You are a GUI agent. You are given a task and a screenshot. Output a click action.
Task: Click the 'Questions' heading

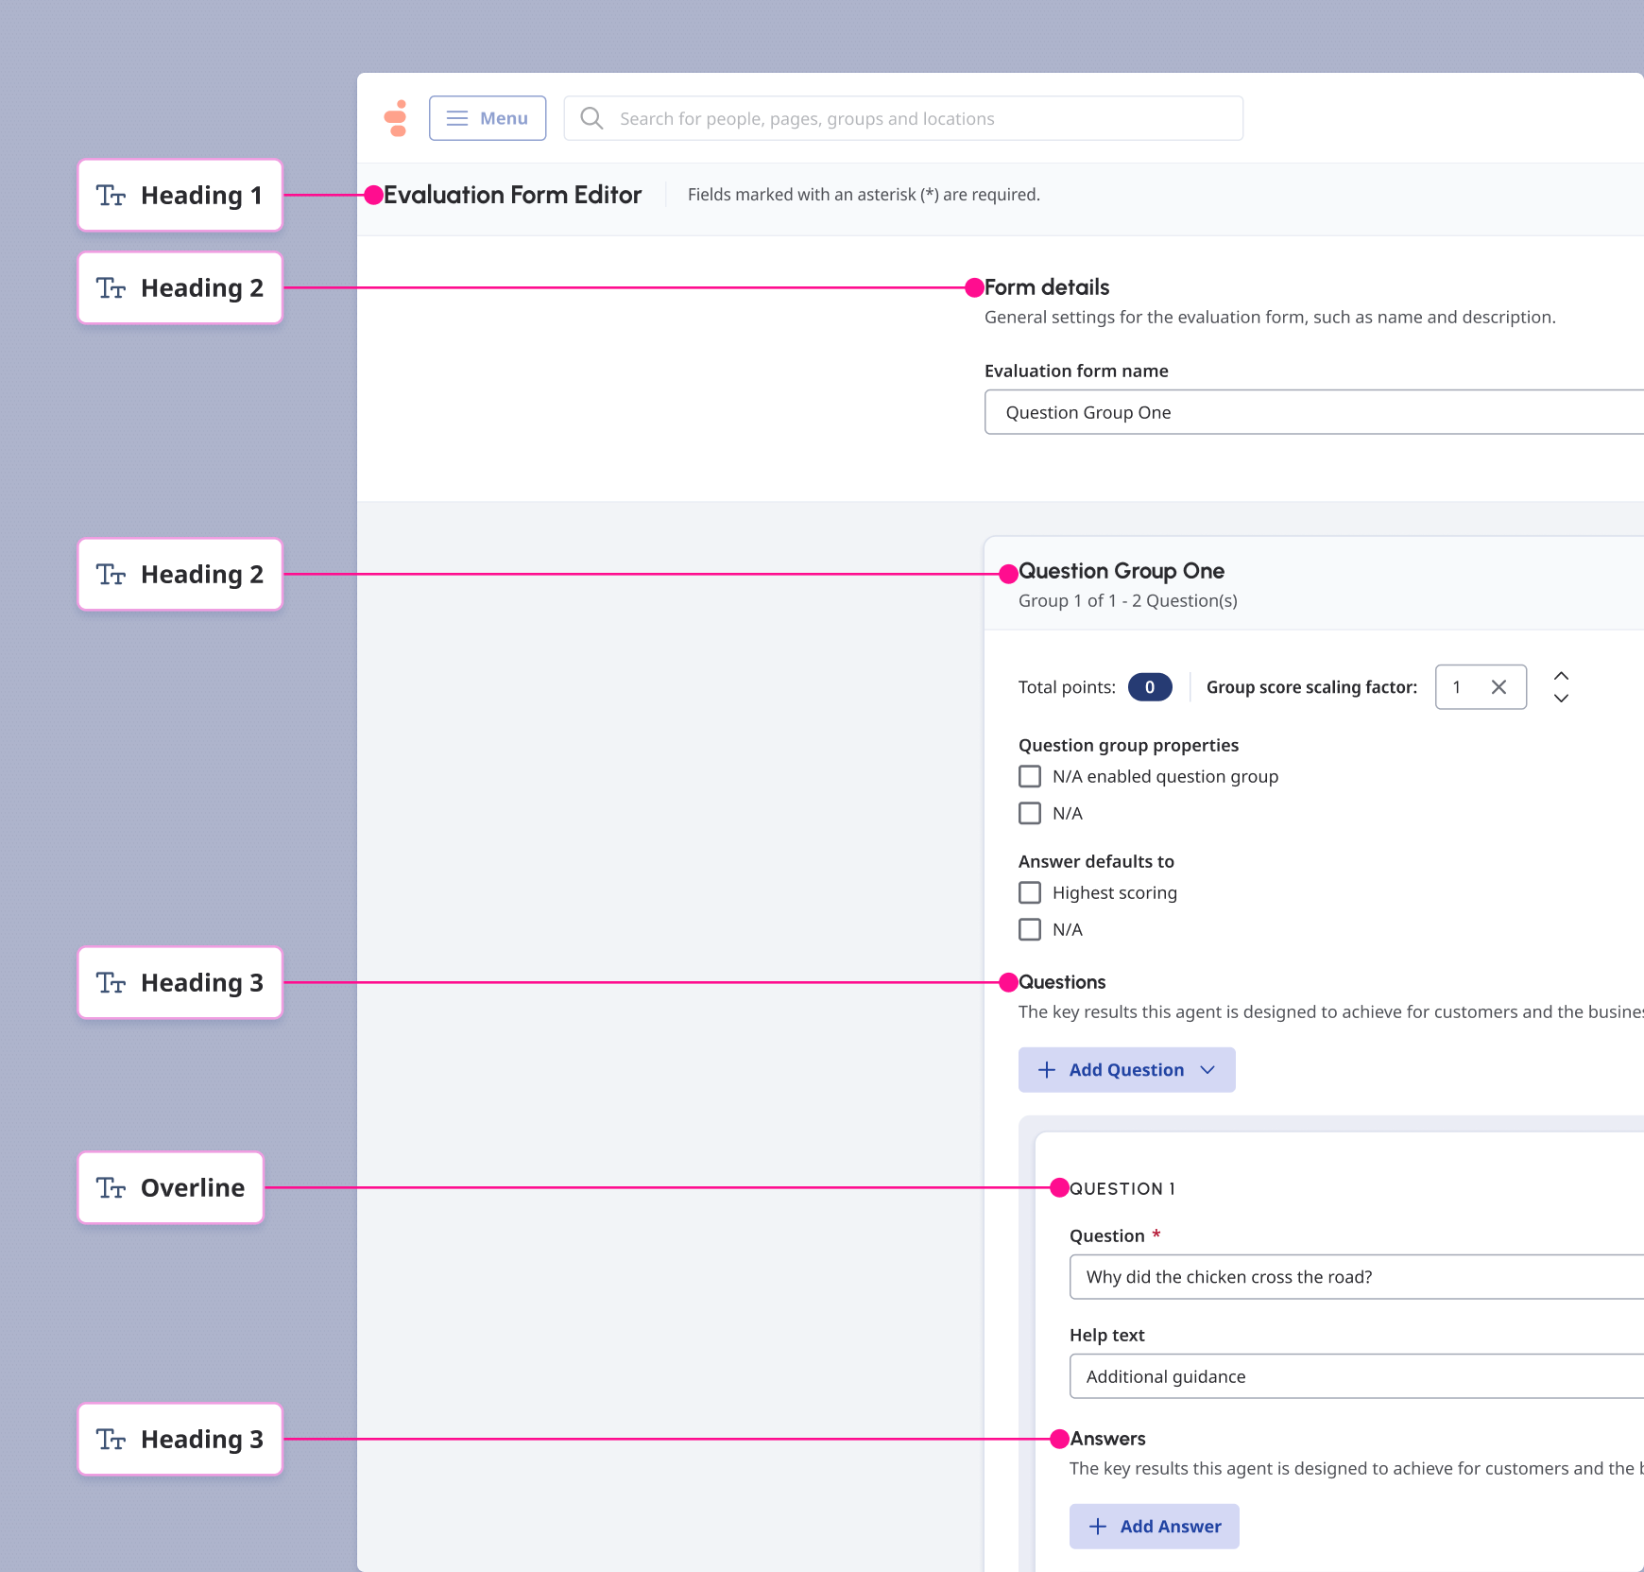point(1062,982)
